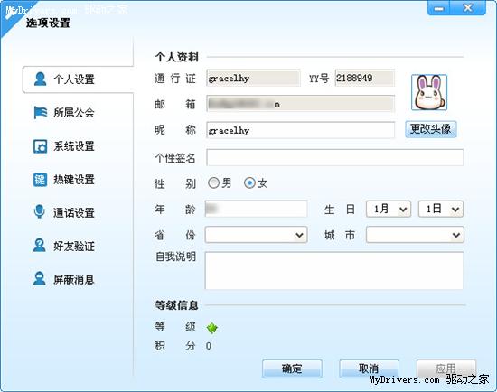Open the 省份 province dropdown
Viewport: 497px width, 392px height.
coord(256,235)
